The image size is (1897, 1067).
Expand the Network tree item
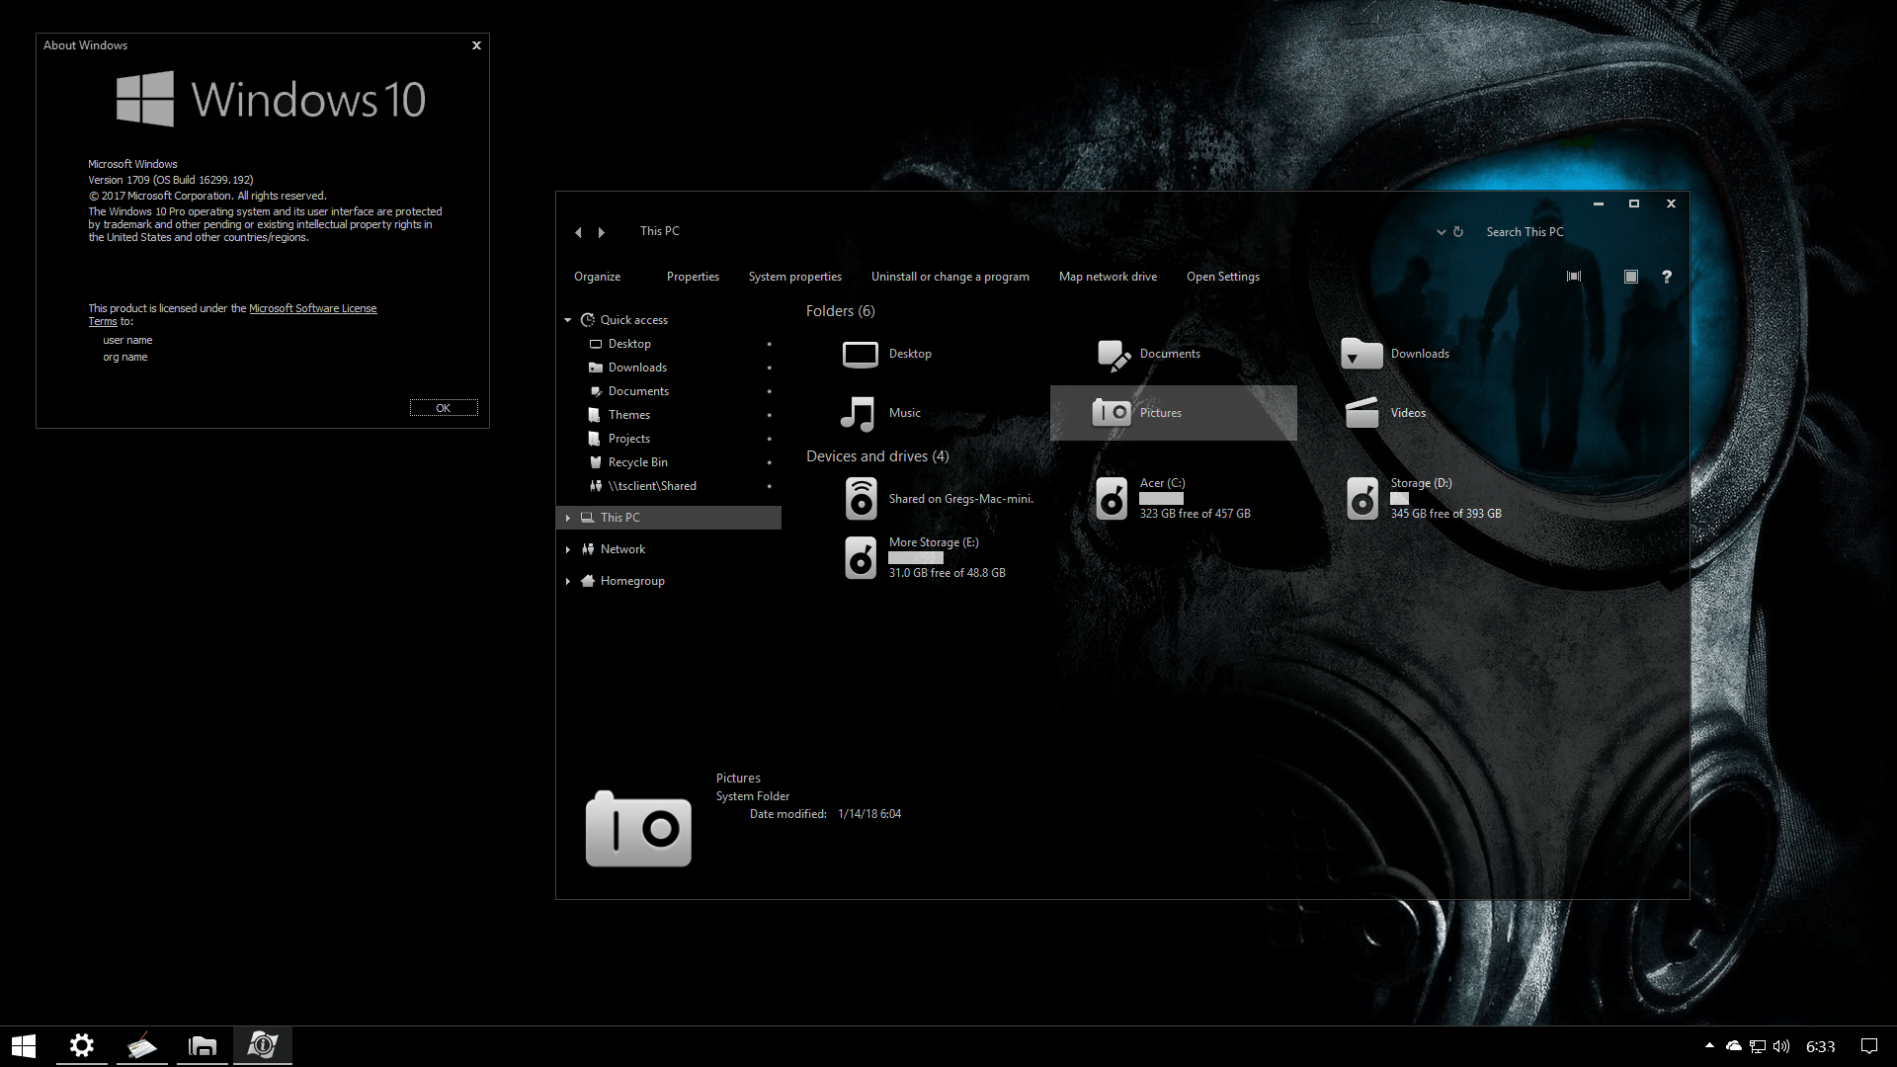(568, 548)
